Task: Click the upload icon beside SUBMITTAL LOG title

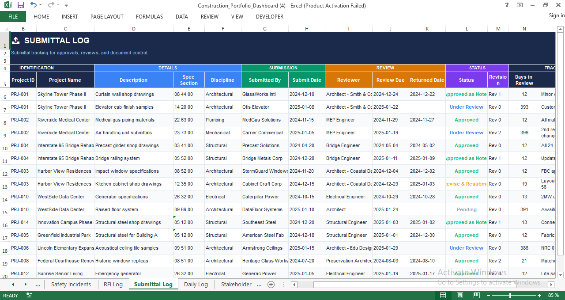Action: click(15, 40)
